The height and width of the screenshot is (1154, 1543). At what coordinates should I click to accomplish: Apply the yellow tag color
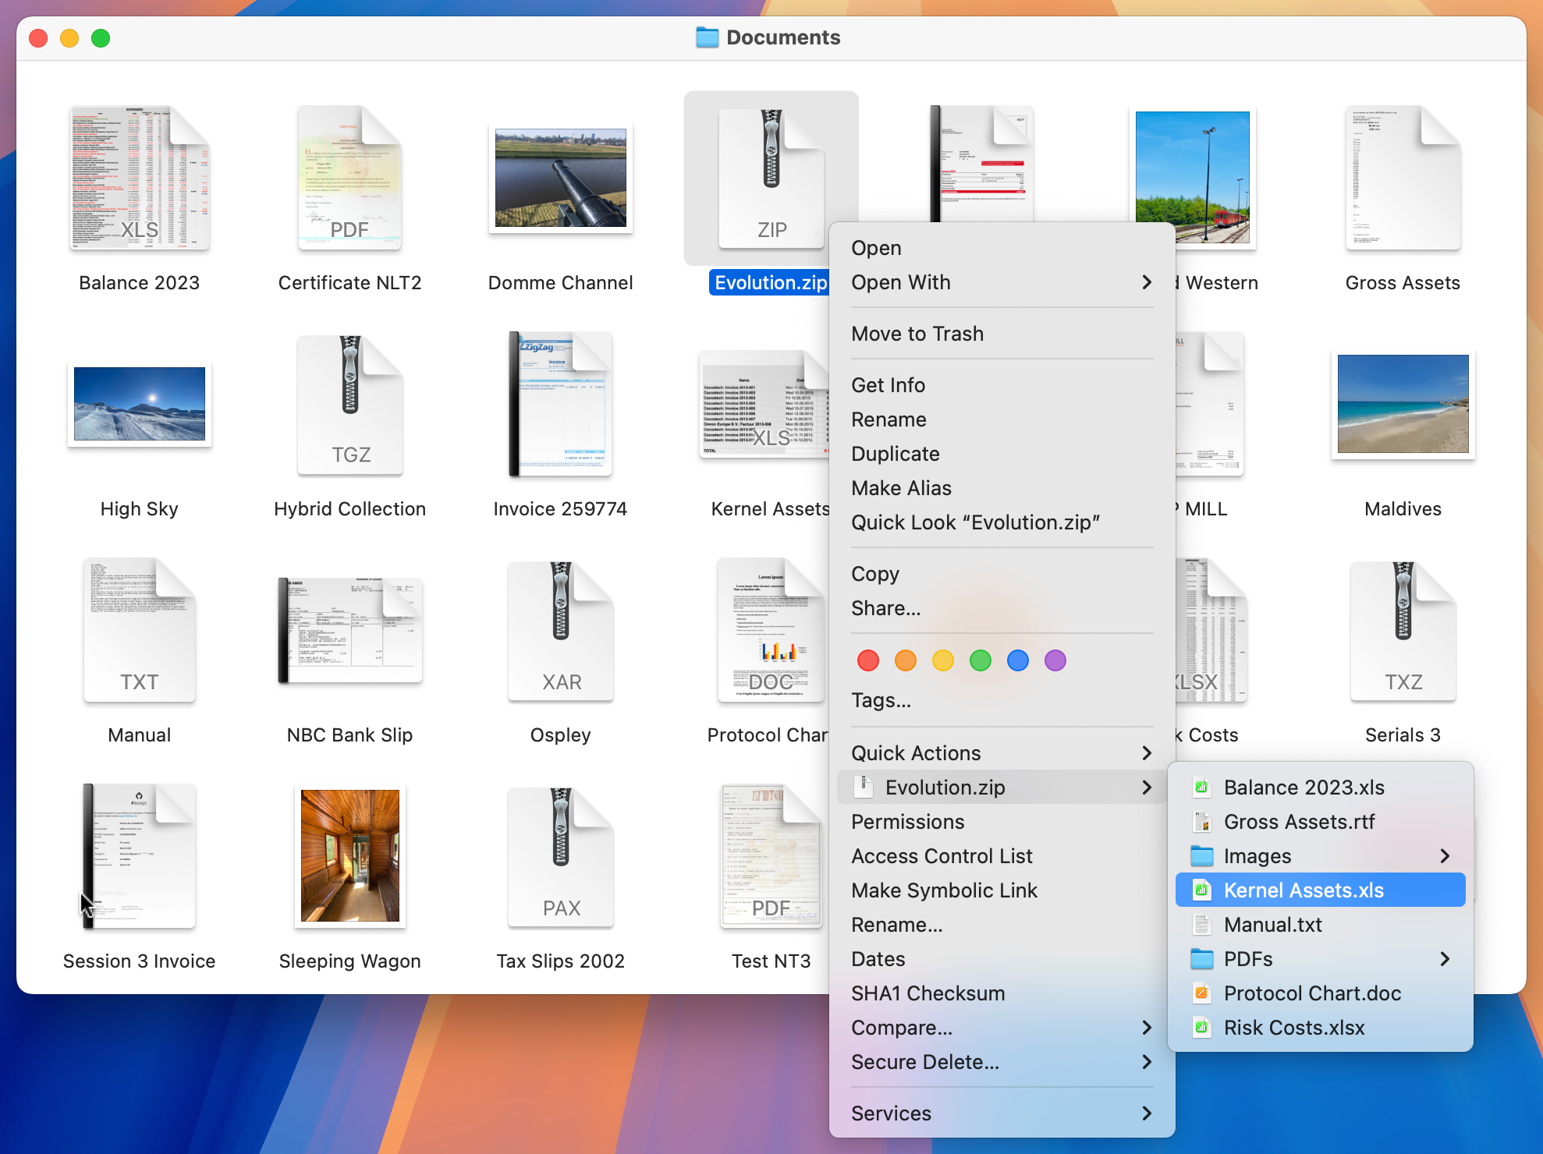pyautogui.click(x=943, y=661)
